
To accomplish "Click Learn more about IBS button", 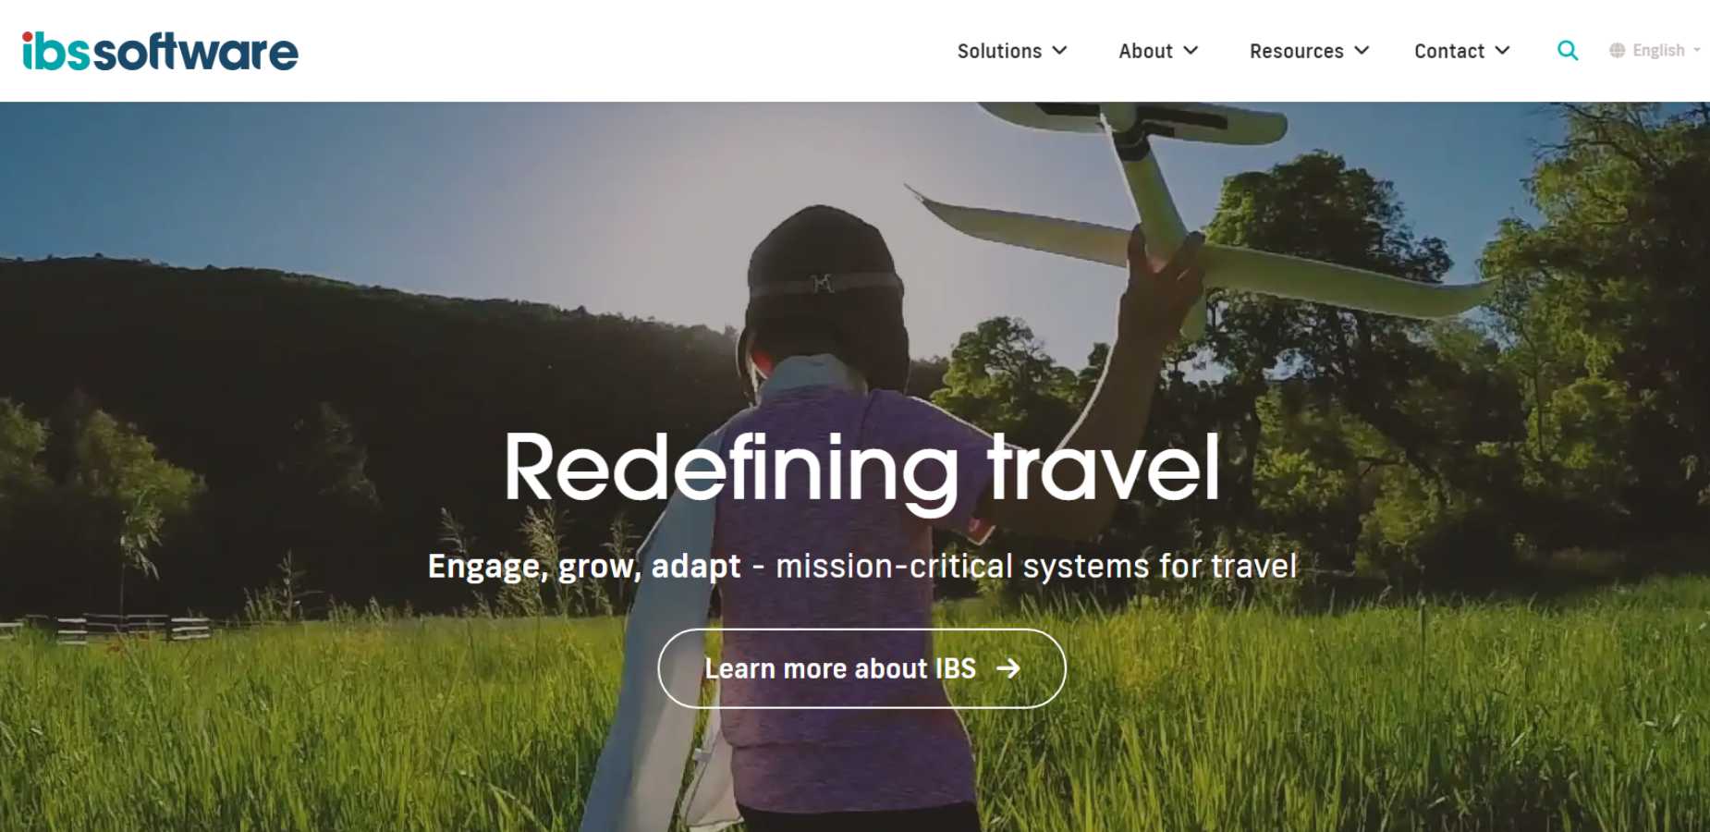I will 861,668.
